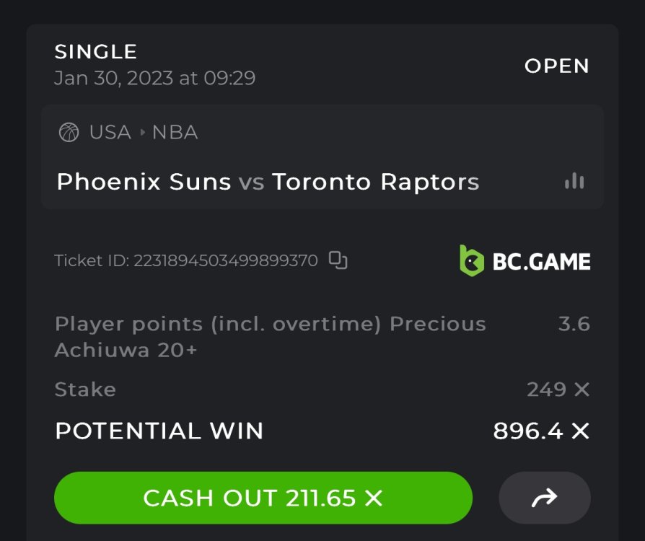Viewport: 645px width, 541px height.
Task: Copy the ticket ID with copy icon
Action: click(x=338, y=260)
